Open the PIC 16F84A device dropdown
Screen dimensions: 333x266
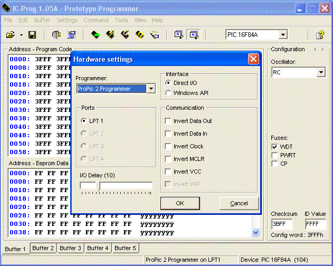coord(283,35)
